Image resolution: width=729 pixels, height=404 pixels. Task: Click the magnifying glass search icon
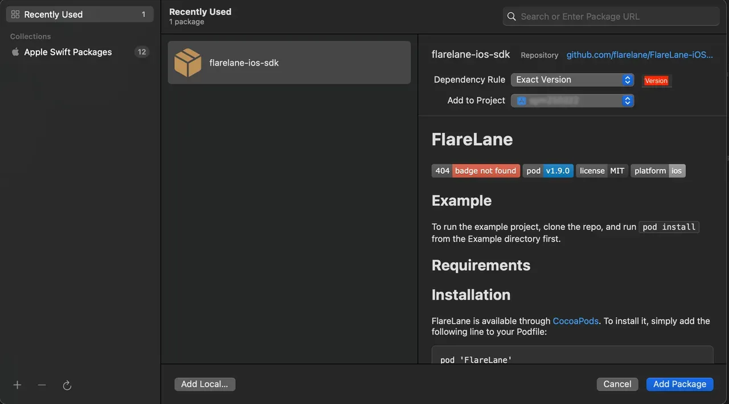pyautogui.click(x=511, y=17)
